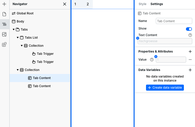Image resolution: width=195 pixels, height=127 pixels.
Task: Add a new property with Properties & Attributes plus
Action: (x=190, y=52)
